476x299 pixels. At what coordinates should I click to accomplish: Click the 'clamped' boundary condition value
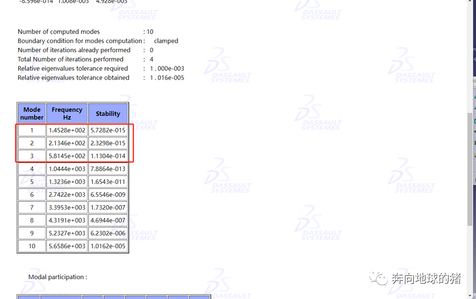(x=166, y=41)
